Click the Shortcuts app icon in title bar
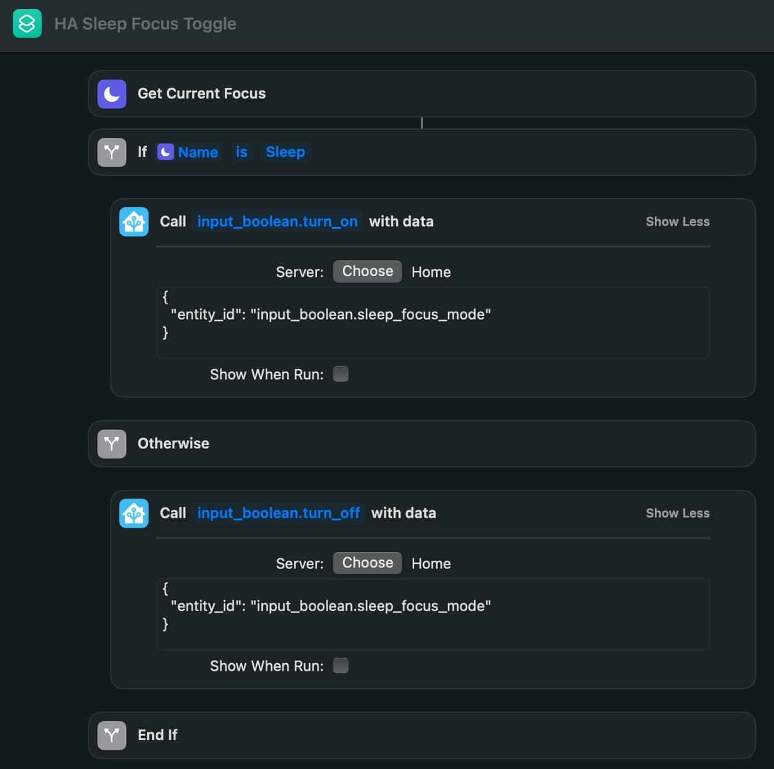The width and height of the screenshot is (774, 769). click(27, 23)
